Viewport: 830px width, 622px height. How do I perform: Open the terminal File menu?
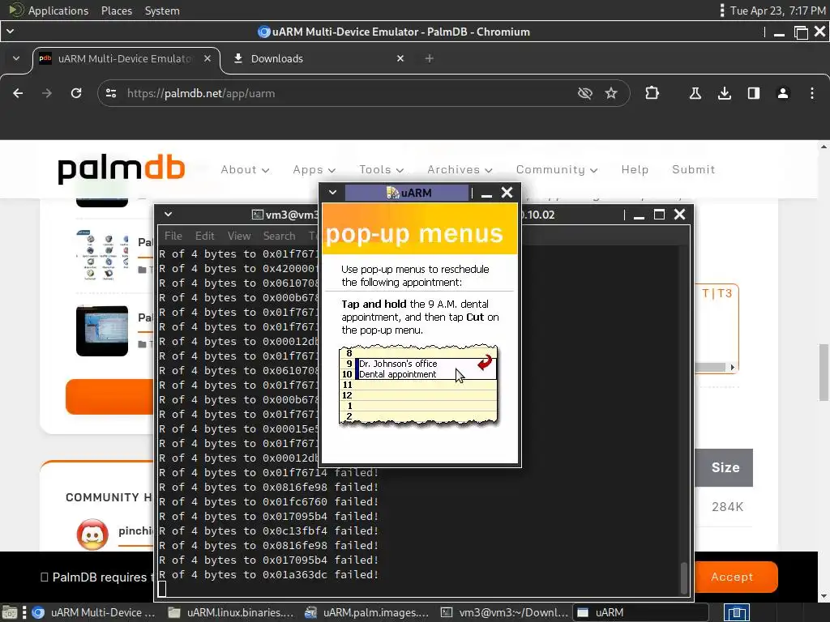click(x=173, y=236)
